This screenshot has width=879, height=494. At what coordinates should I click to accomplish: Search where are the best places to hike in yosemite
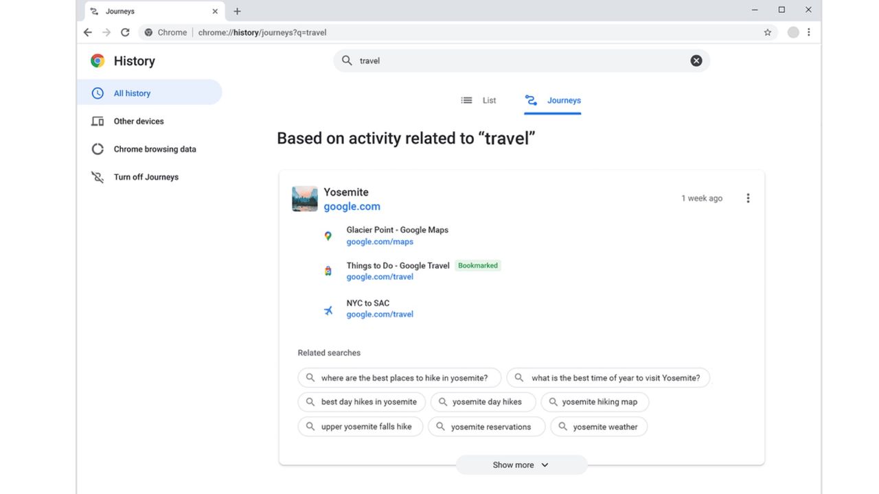coord(400,378)
